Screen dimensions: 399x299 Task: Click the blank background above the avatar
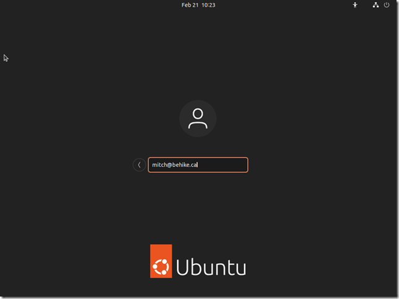pyautogui.click(x=198, y=62)
